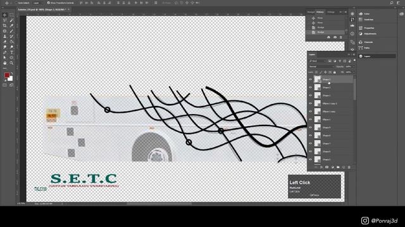Viewport: 405px width, 227px height.
Task: Delete current state in History panel
Action: coord(341,38)
